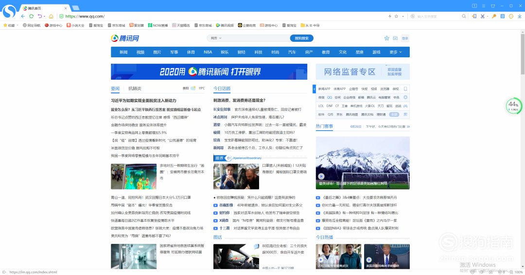
Task: Open the 收藏 bookmarks dropdown
Action: tap(11, 25)
